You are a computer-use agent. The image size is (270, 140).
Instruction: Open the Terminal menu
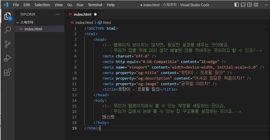click(x=95, y=5)
